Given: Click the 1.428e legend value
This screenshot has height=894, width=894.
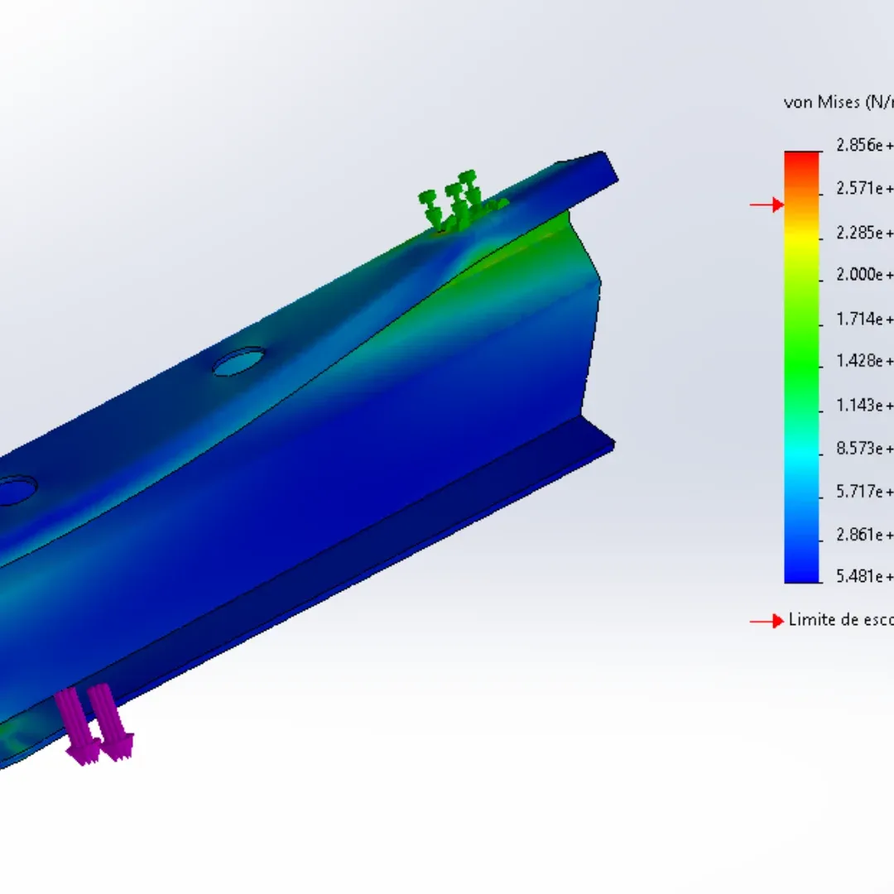Looking at the screenshot, I should [864, 361].
